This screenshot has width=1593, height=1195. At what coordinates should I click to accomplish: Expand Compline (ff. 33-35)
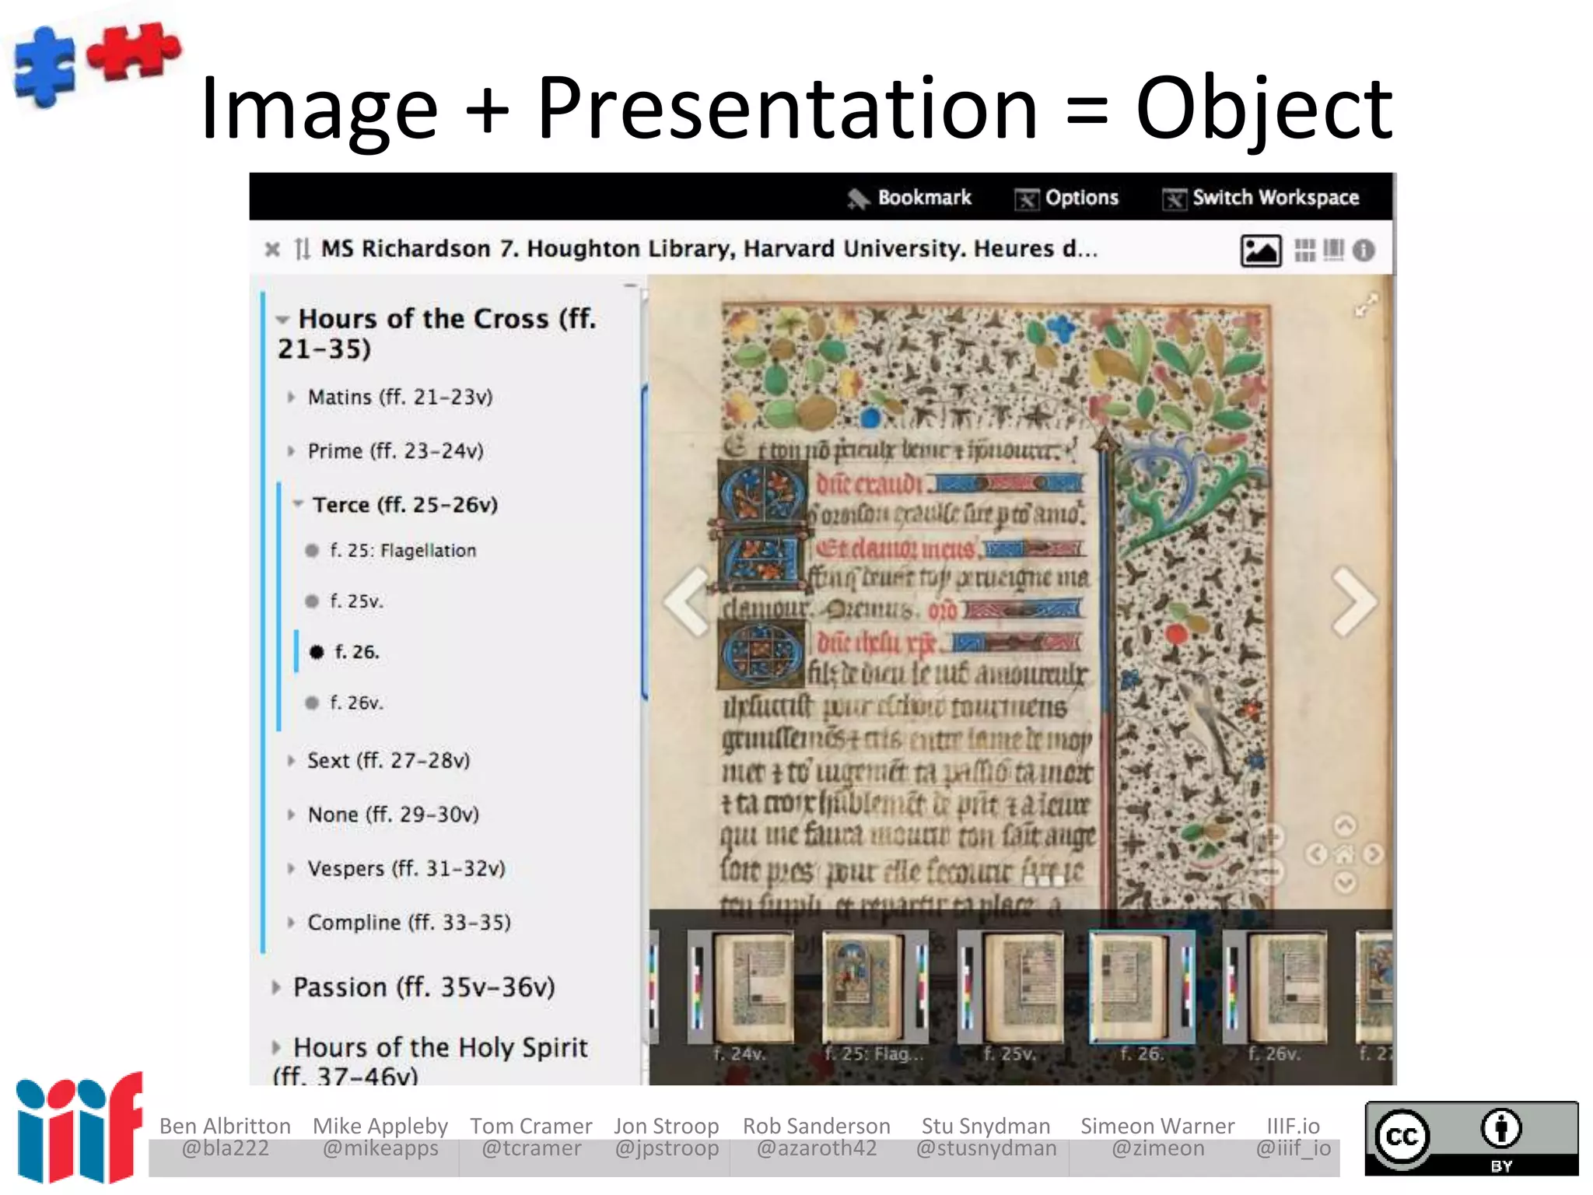pyautogui.click(x=291, y=923)
